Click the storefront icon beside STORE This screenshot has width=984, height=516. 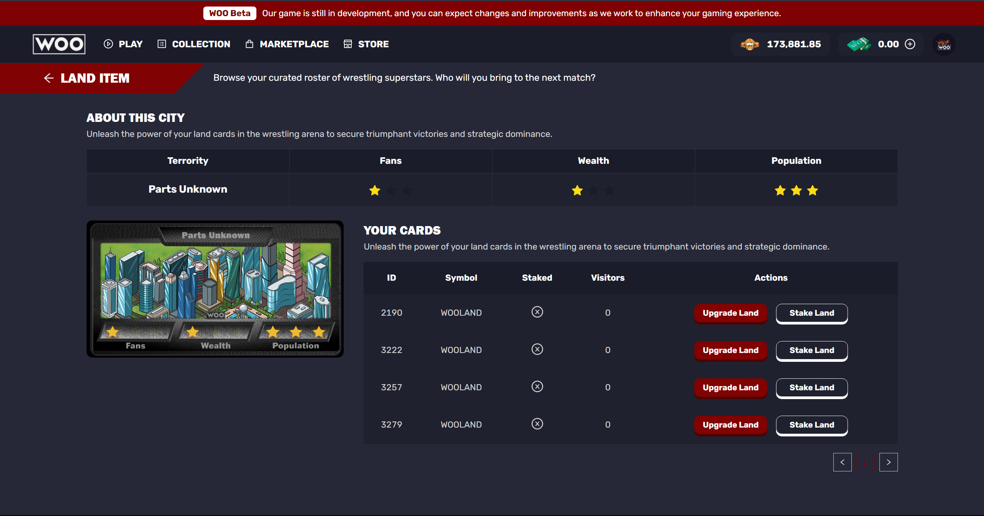pos(348,44)
